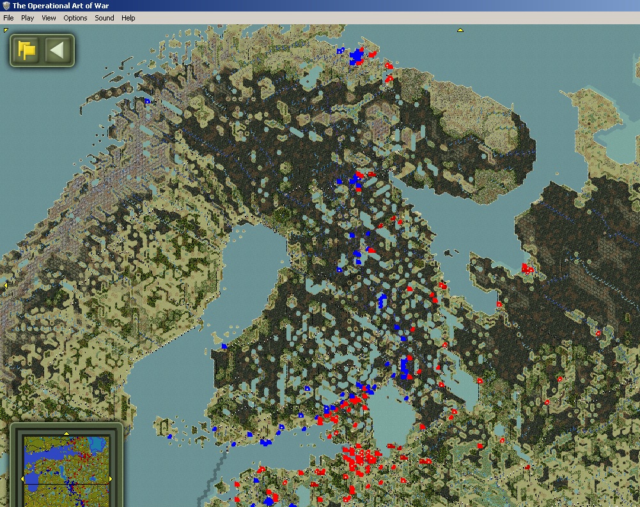Click the yellow up arrow at map top edge

coord(460,30)
